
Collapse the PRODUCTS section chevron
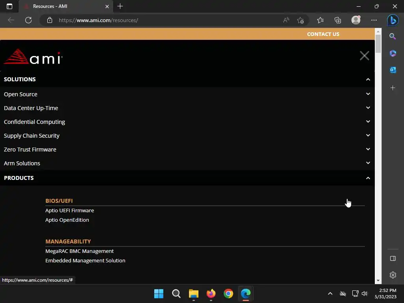[368, 178]
